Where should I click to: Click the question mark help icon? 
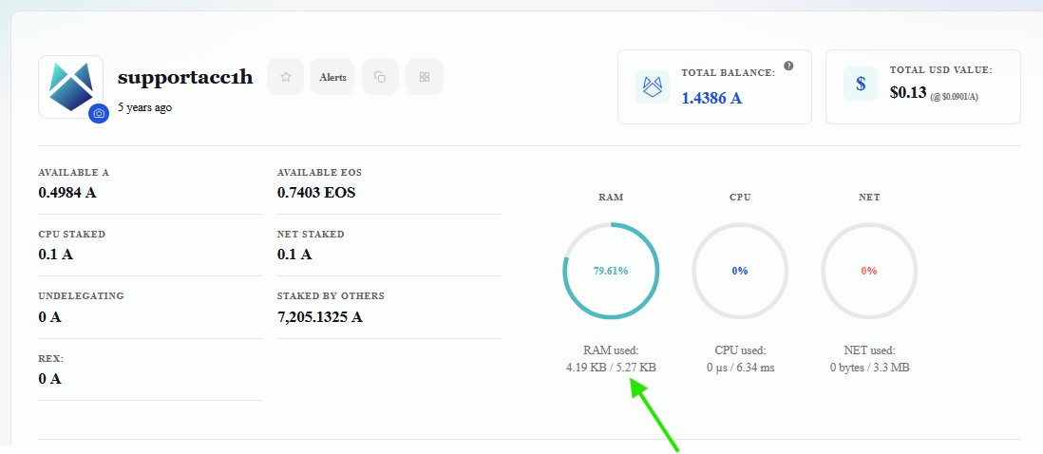click(x=788, y=66)
